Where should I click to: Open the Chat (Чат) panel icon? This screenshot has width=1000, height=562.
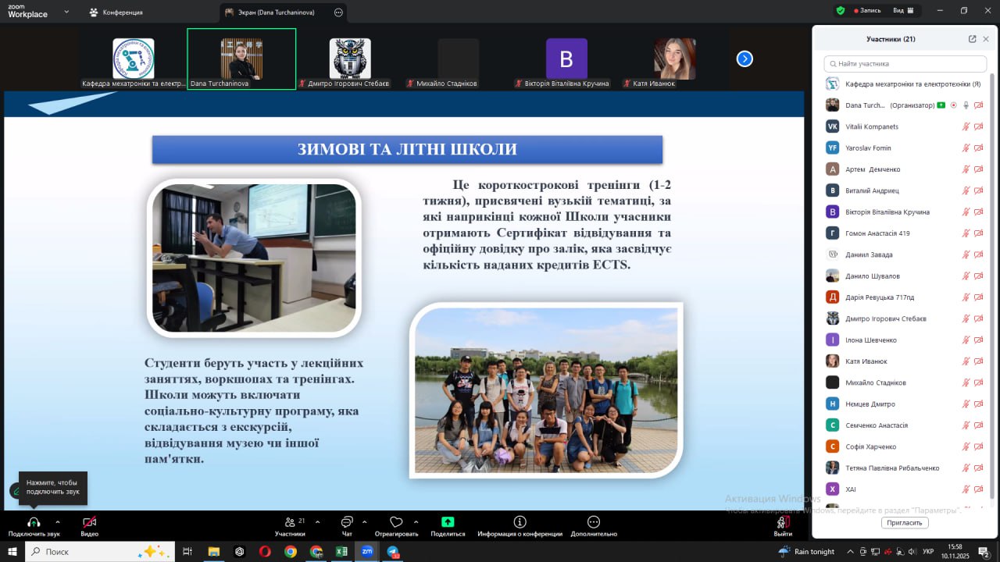pyautogui.click(x=347, y=522)
